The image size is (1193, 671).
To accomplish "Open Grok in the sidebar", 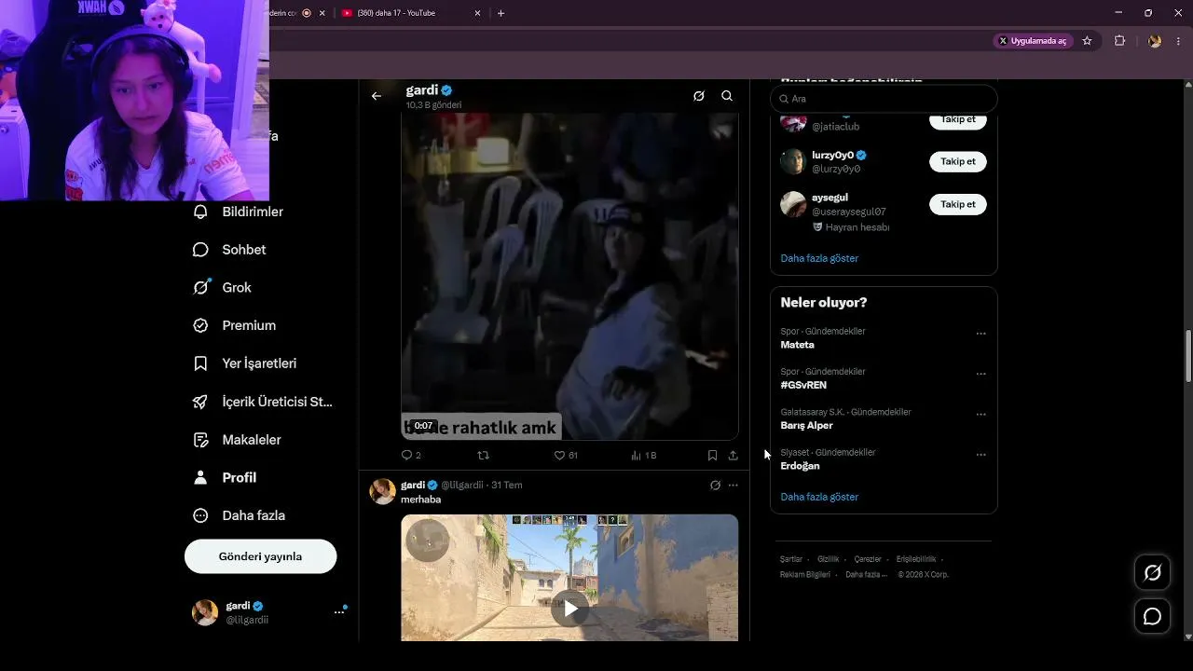I will (222, 288).
